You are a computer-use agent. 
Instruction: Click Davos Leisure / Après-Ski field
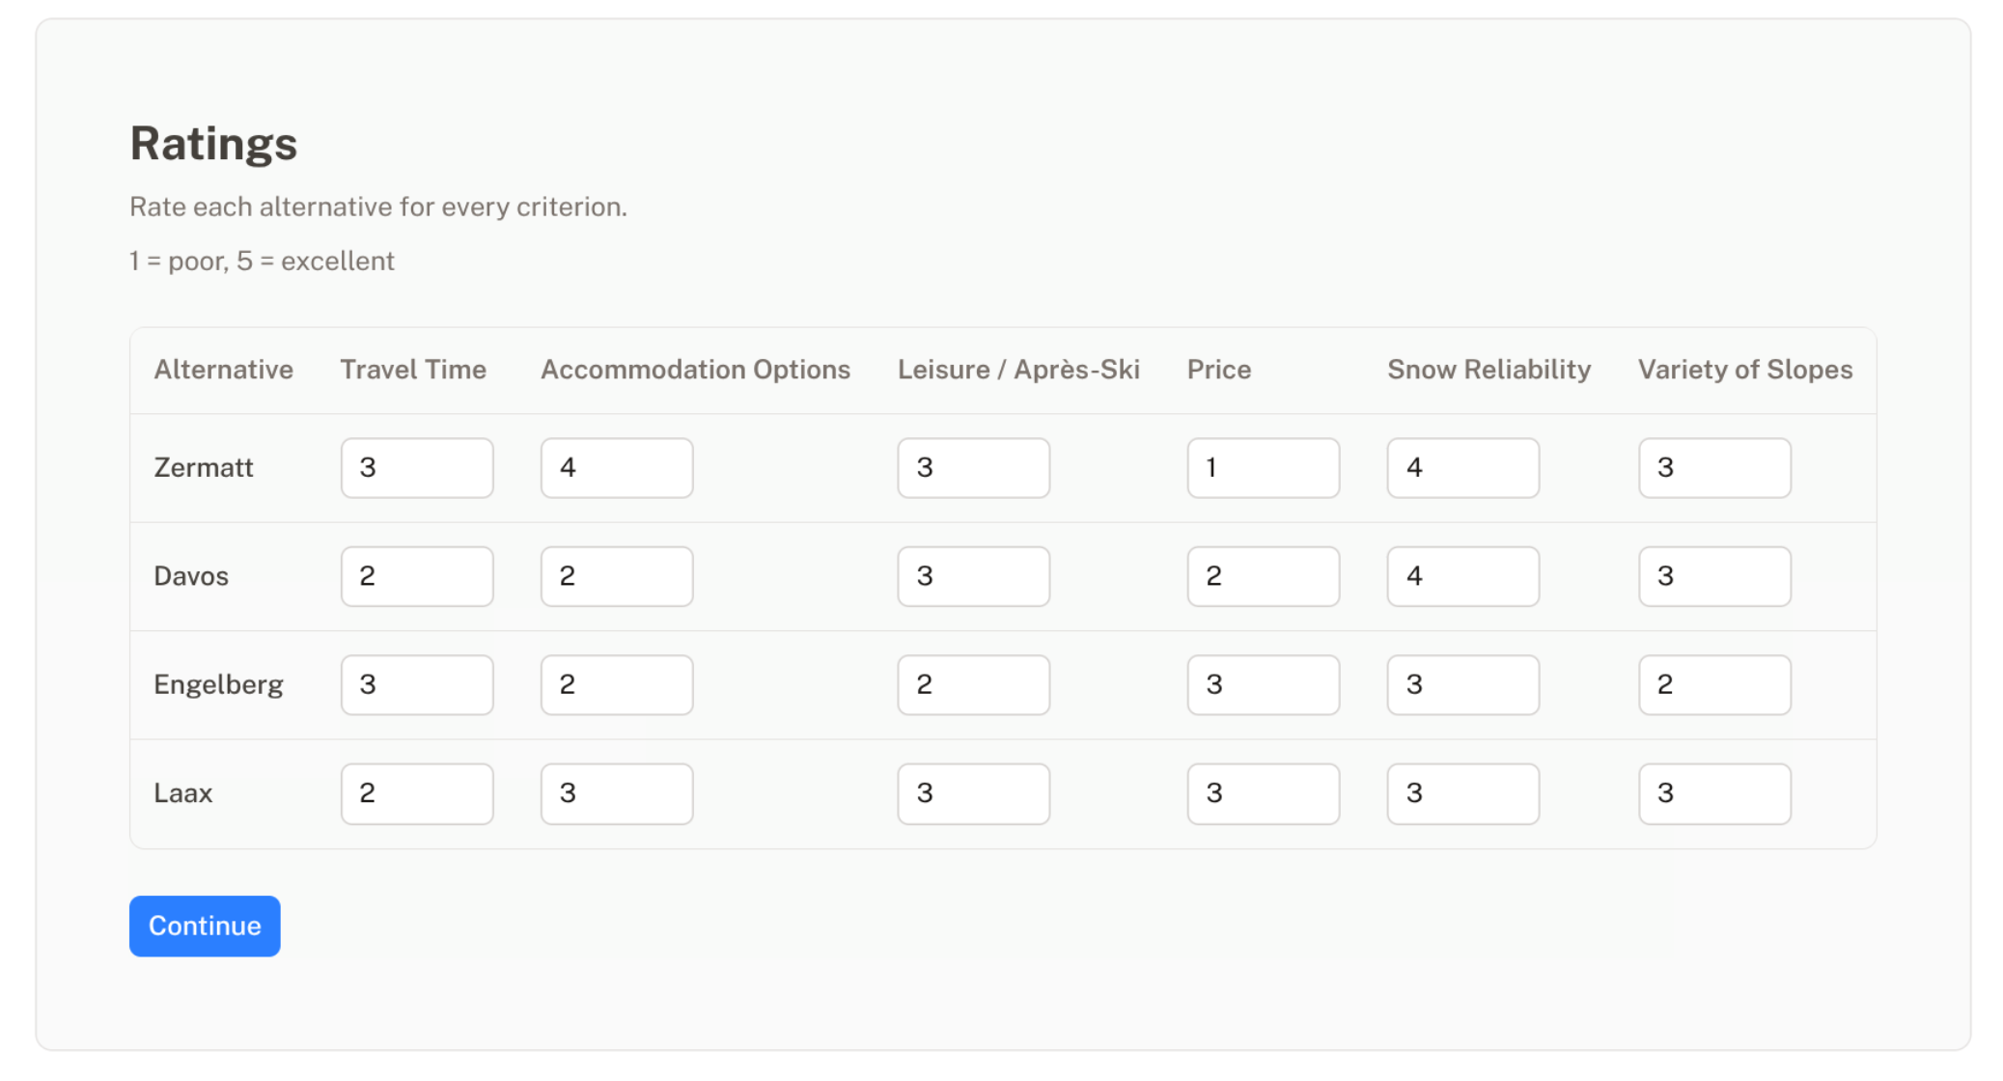(x=973, y=576)
